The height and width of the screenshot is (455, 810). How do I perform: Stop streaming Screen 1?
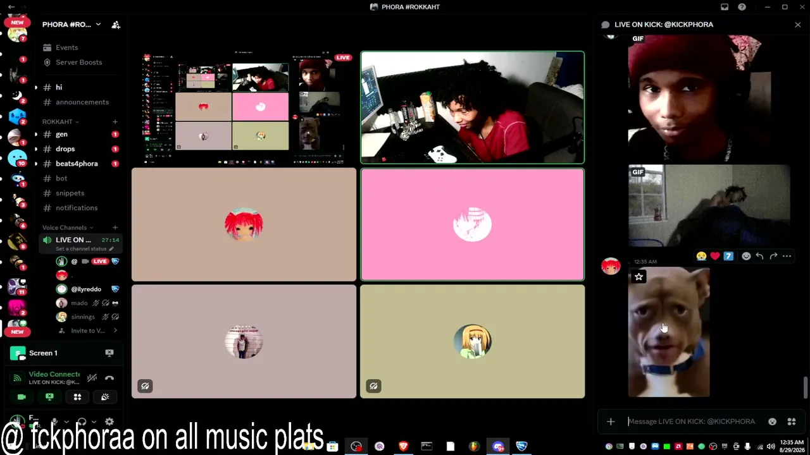[x=109, y=353]
